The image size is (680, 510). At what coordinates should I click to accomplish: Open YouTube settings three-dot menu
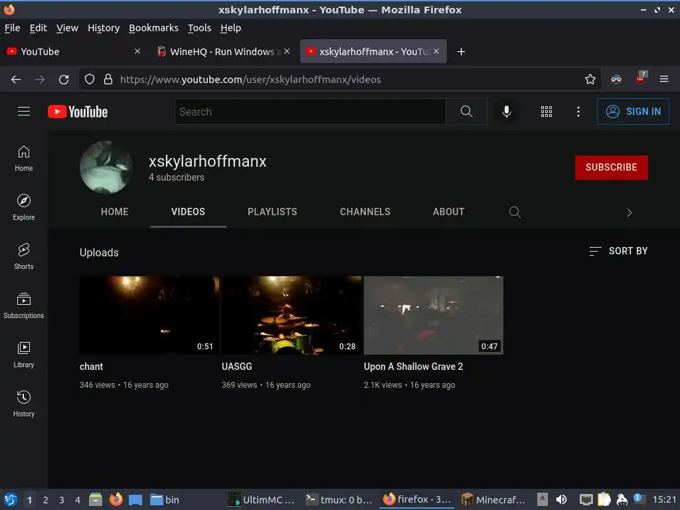pos(578,112)
